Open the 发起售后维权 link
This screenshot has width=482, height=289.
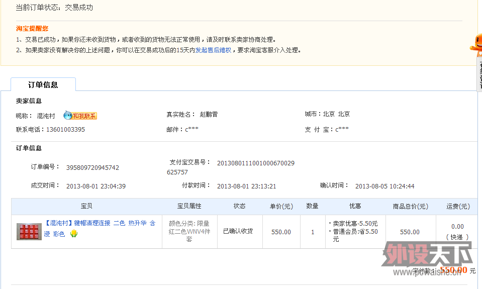(x=213, y=50)
